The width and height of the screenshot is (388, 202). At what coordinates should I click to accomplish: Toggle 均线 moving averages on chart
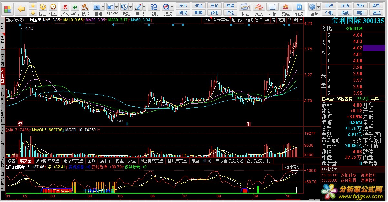(249, 20)
